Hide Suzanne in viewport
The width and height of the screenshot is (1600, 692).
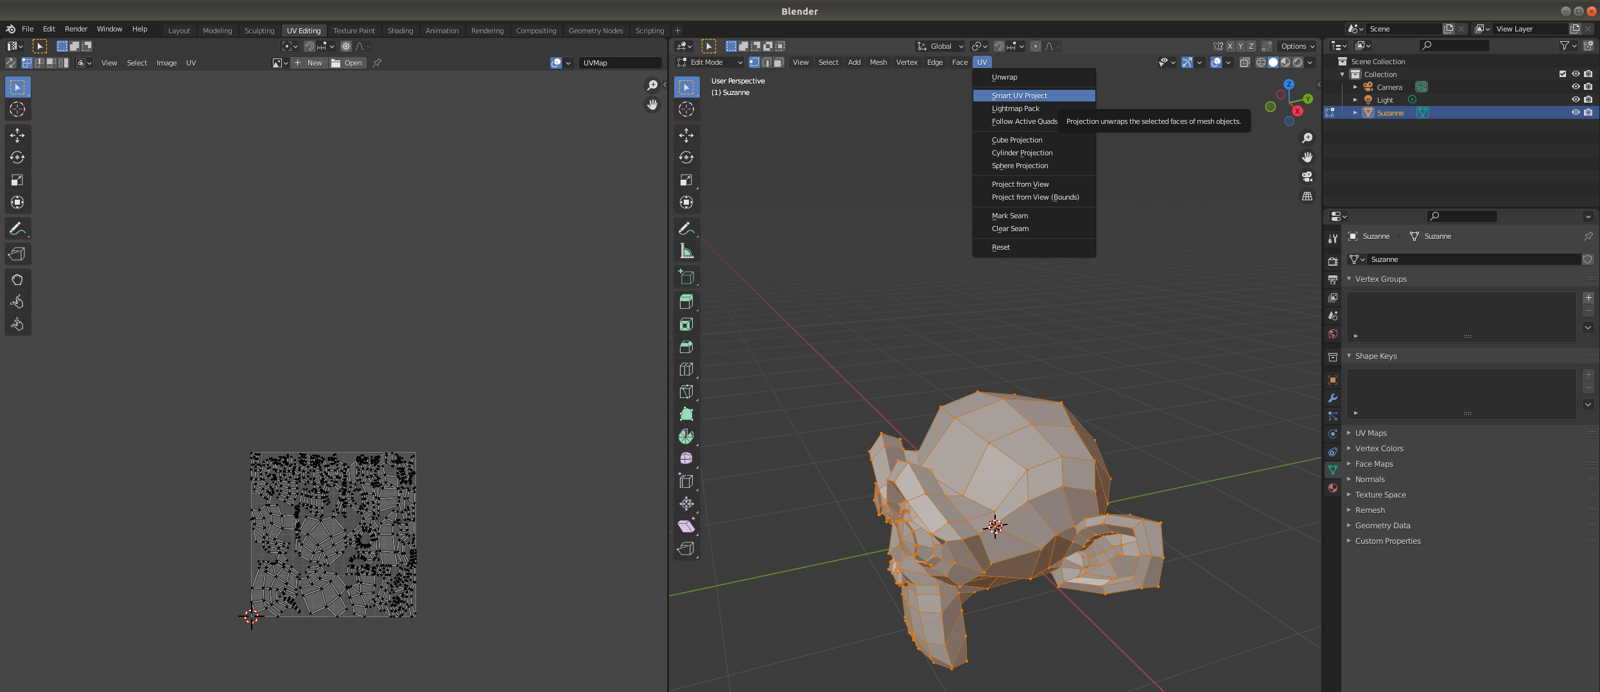click(x=1576, y=112)
